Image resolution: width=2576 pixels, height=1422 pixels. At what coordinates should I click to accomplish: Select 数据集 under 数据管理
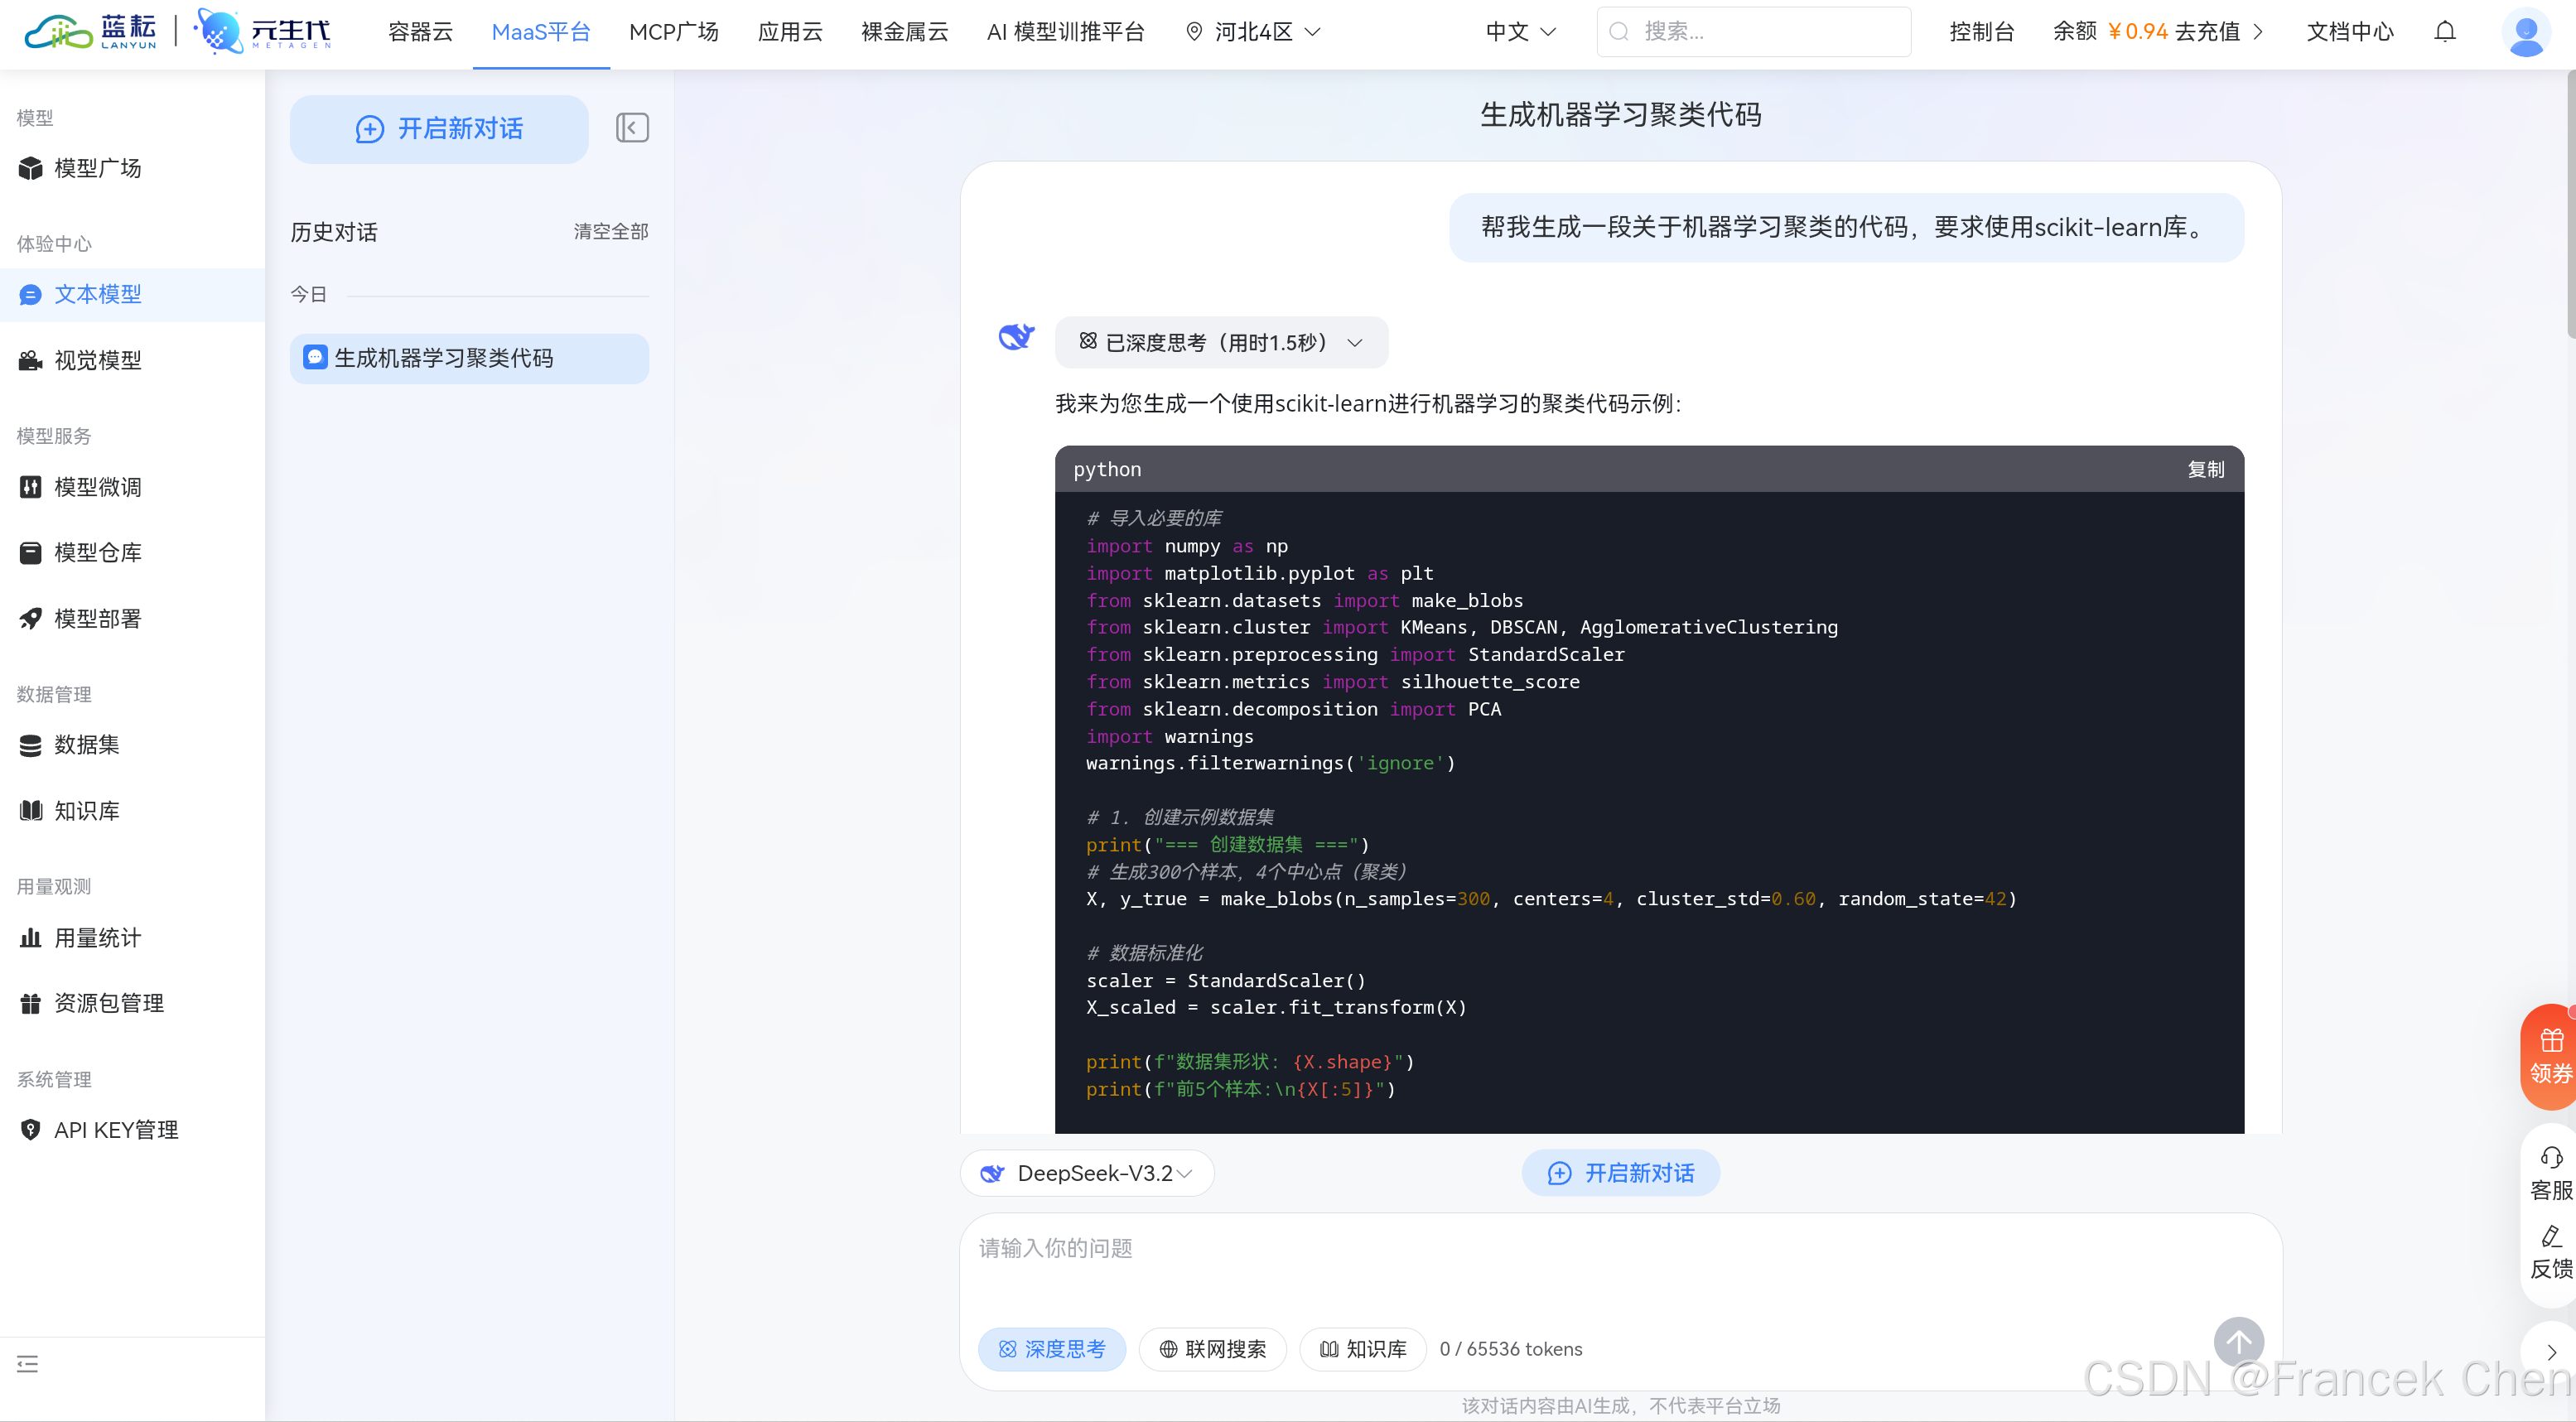[88, 744]
